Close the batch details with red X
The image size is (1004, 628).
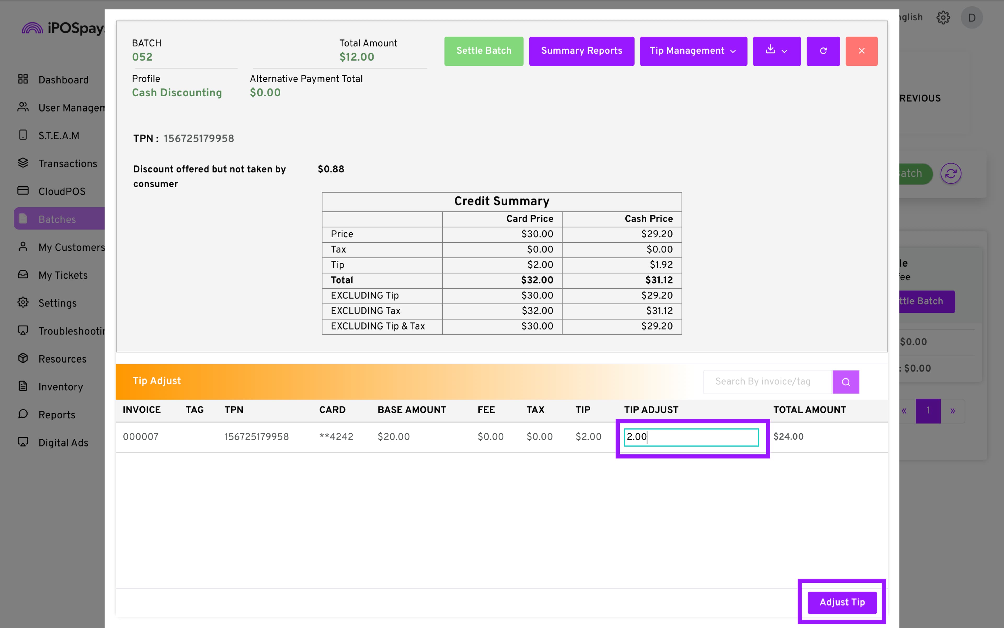(x=861, y=51)
